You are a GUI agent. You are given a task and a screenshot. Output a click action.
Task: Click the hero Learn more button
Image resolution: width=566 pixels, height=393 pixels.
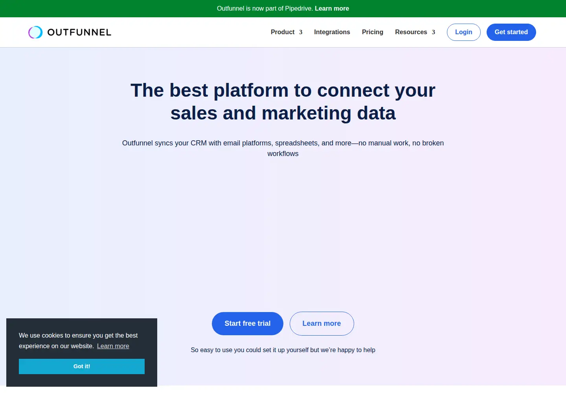point(322,323)
